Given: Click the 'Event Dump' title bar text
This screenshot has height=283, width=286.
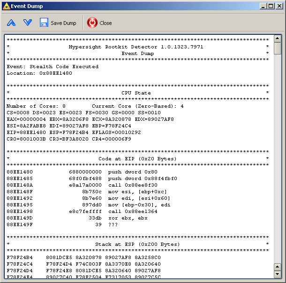Looking at the screenshot, I should pos(27,6).
